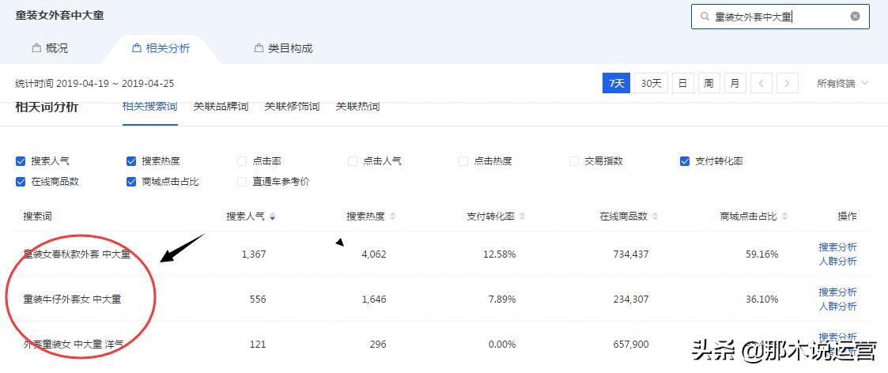Check the 直通车参考价 checkbox
This screenshot has height=373, width=888.
tap(242, 182)
